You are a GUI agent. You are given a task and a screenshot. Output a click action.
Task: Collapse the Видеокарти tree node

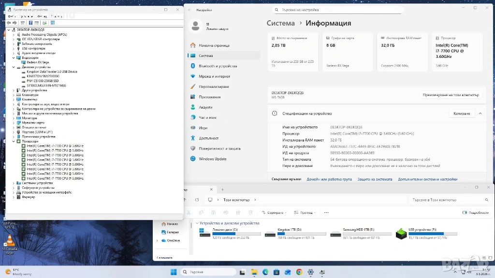pos(14,58)
